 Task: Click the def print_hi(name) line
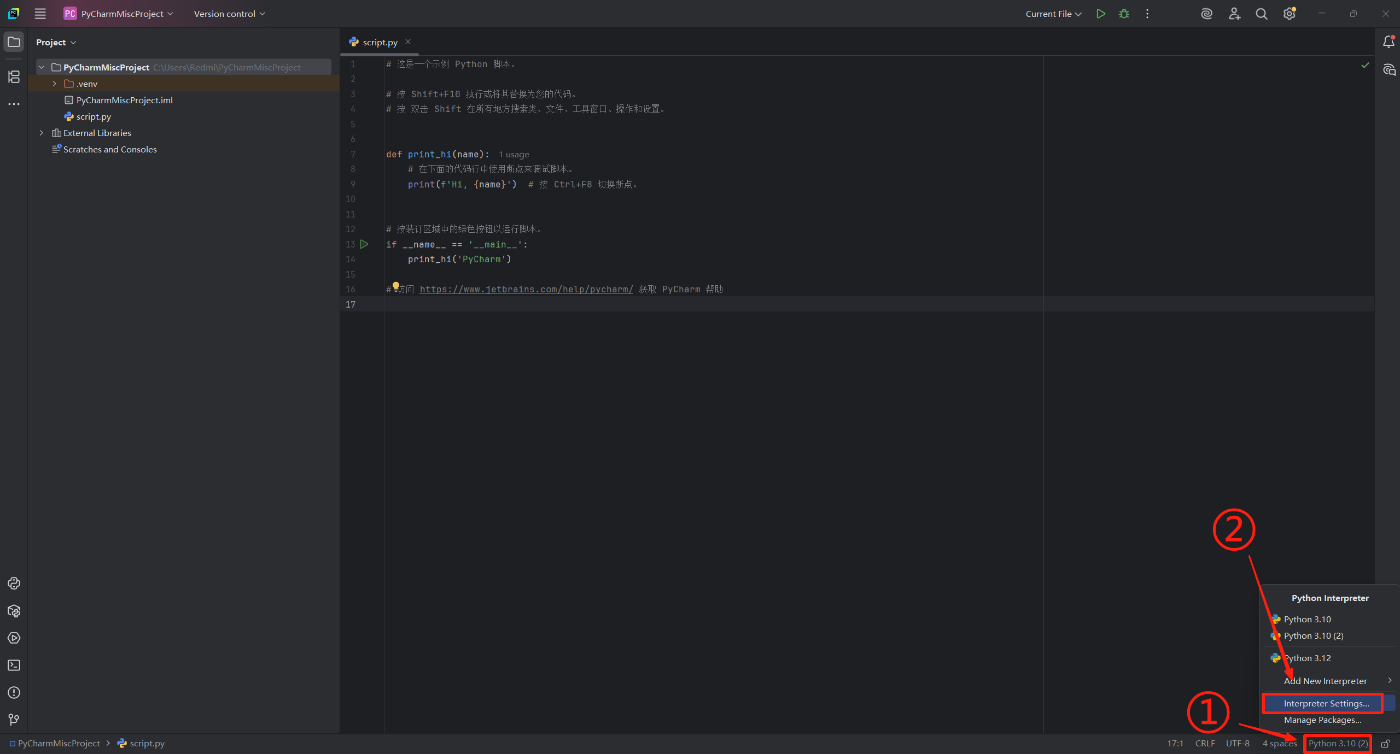point(437,154)
